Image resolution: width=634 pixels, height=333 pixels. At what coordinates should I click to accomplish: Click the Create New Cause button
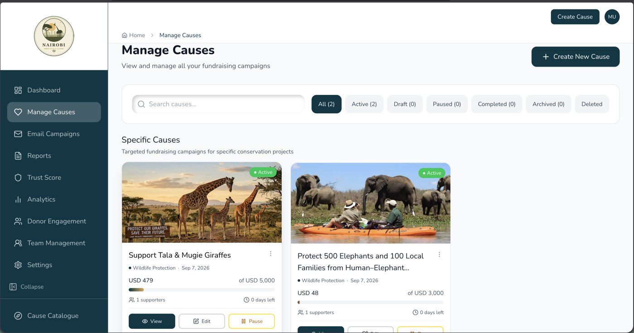(576, 56)
